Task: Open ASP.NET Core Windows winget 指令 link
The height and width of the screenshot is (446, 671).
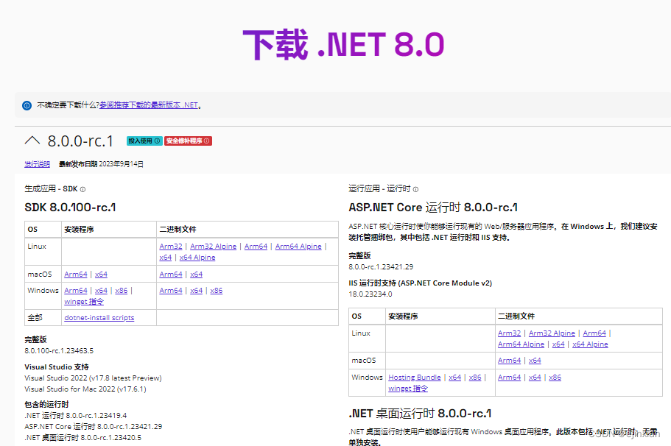Action: pyautogui.click(x=408, y=389)
